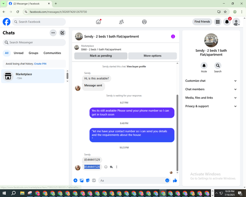Select the Groups chats filter
Screen dimensions: 246x197
pyautogui.click(x=33, y=53)
